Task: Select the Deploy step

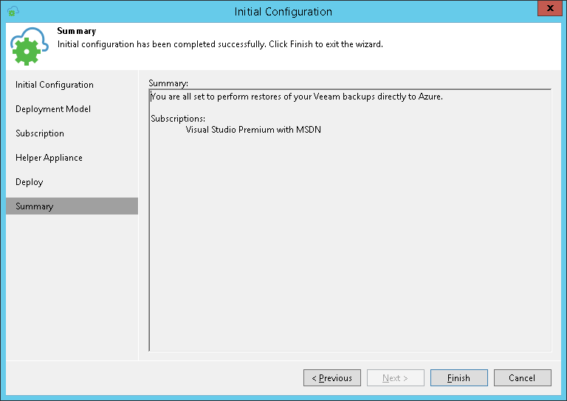Action: (30, 182)
